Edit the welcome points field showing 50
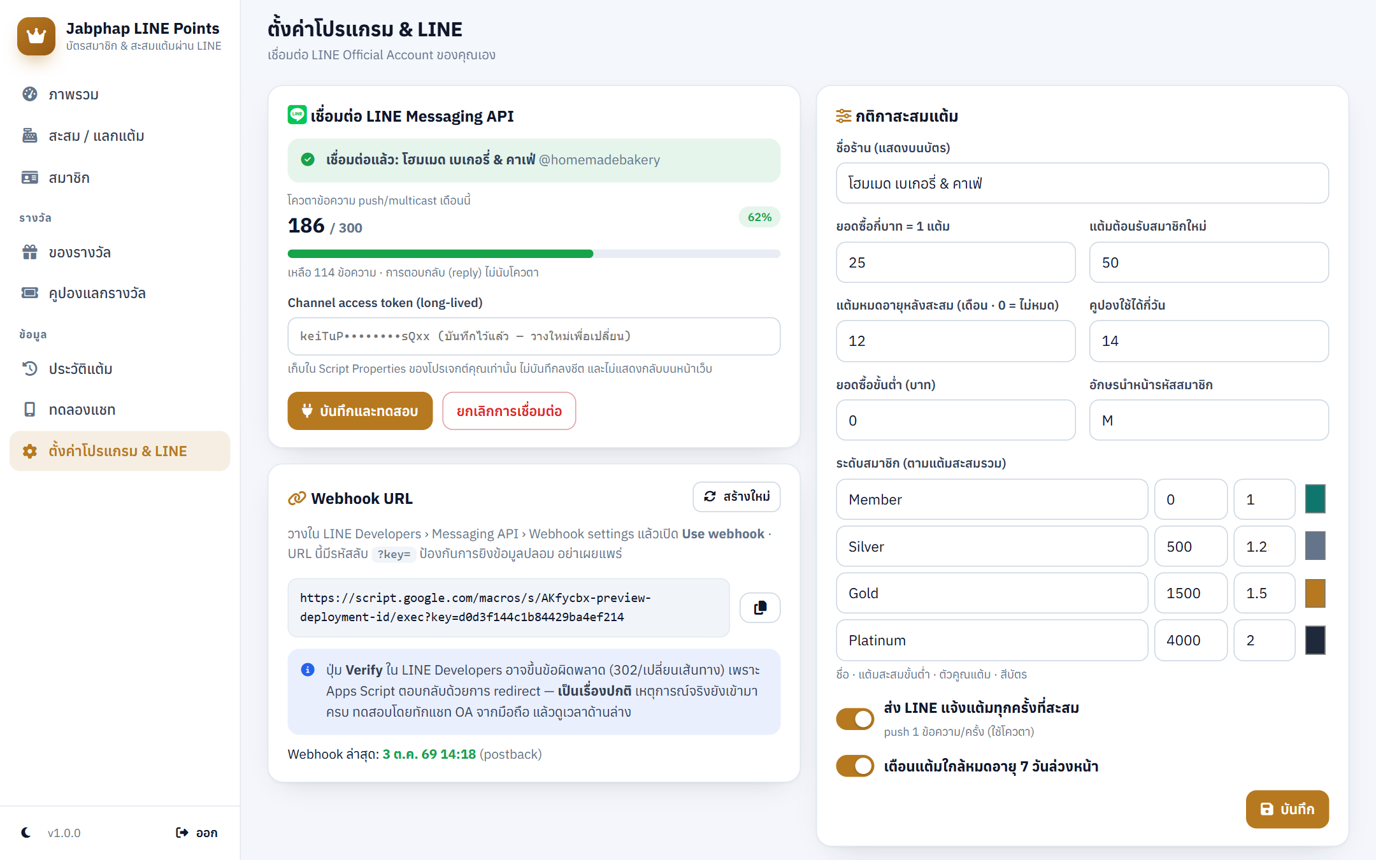The height and width of the screenshot is (860, 1376). tap(1209, 262)
